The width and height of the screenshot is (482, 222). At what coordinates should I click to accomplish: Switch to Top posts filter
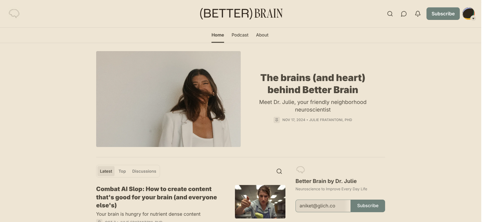tap(122, 171)
